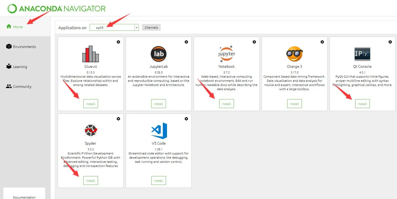Click the Spyder web icon

coord(91,131)
